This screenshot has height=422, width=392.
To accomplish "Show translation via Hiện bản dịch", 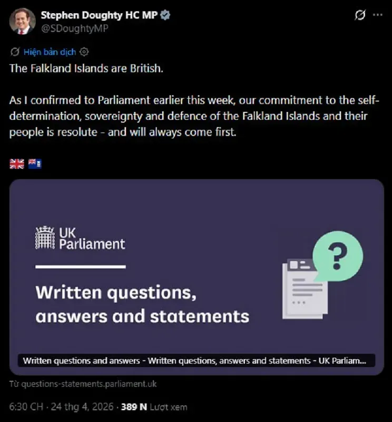I will (x=50, y=52).
